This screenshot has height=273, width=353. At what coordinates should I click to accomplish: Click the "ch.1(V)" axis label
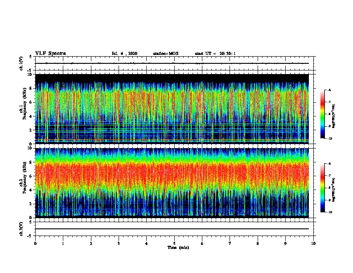click(21, 63)
